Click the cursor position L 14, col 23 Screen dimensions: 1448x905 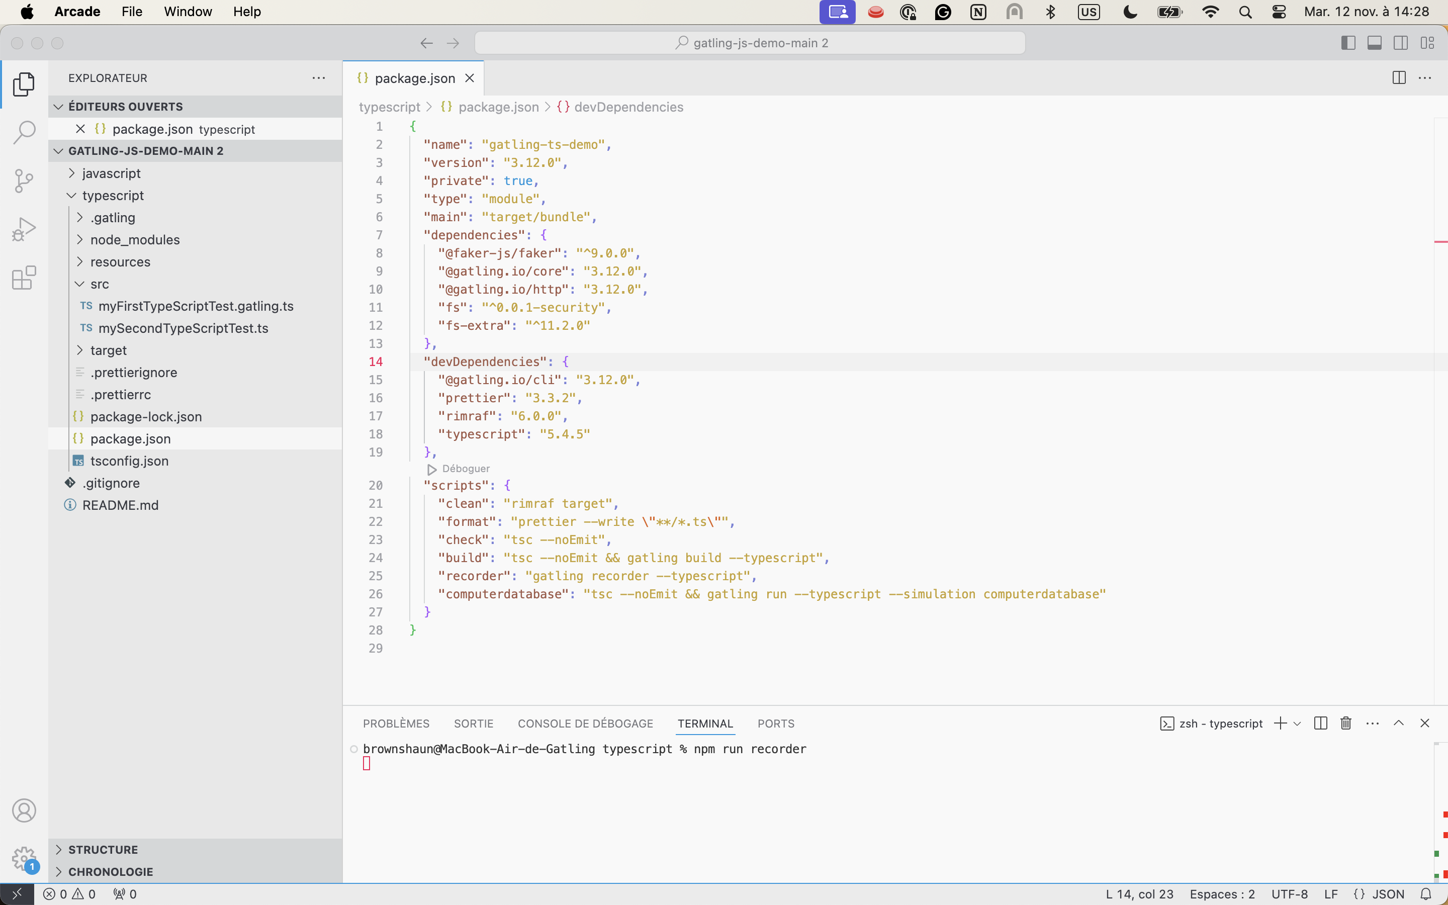[x=1139, y=893]
